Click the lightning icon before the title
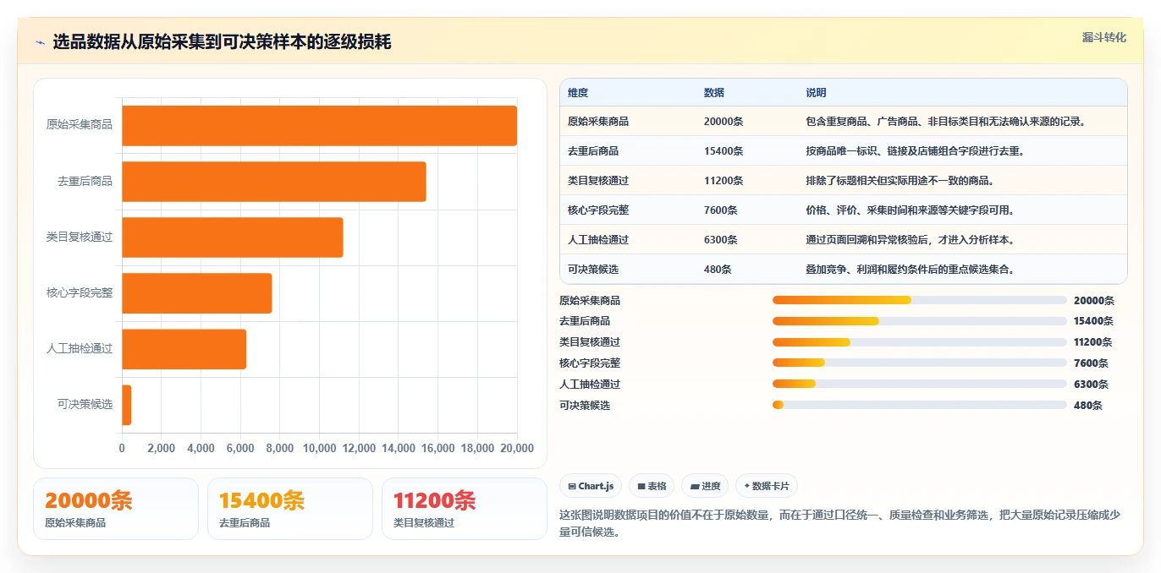This screenshot has height=573, width=1161. [x=41, y=42]
